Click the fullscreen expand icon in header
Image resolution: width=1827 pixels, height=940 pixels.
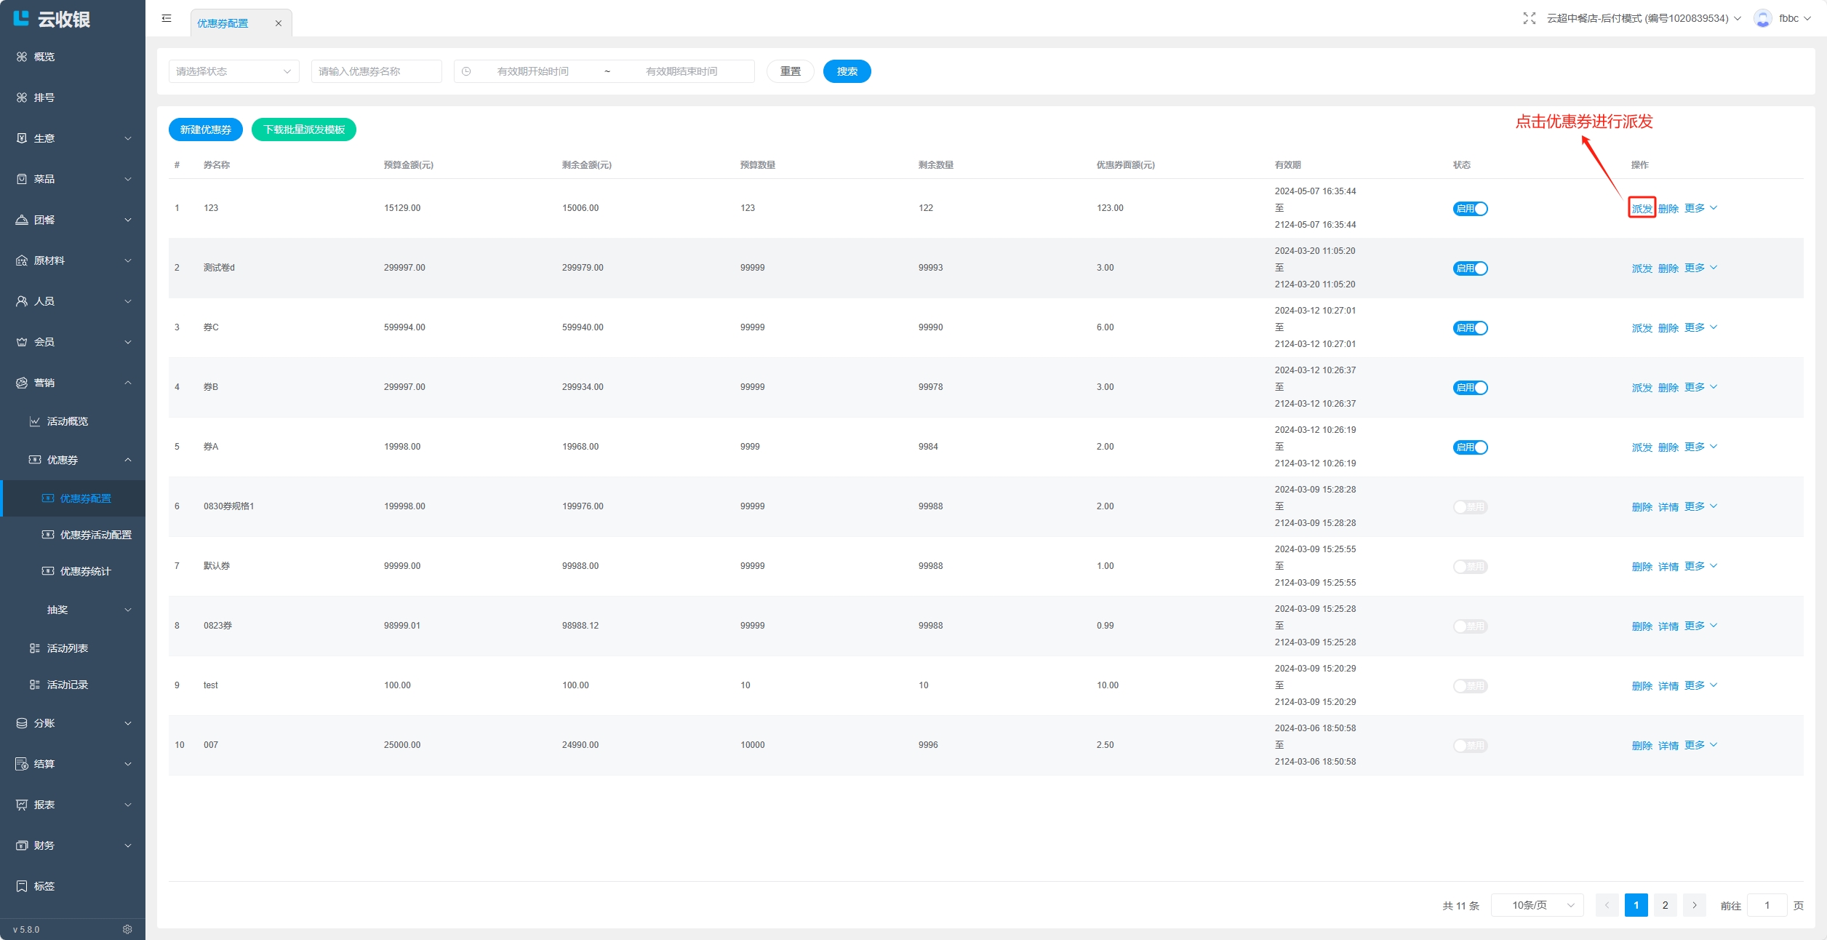point(1529,18)
